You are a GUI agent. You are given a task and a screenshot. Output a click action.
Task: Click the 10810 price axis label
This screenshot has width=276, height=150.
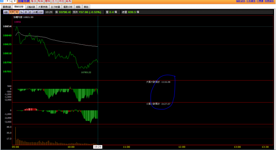7,54
